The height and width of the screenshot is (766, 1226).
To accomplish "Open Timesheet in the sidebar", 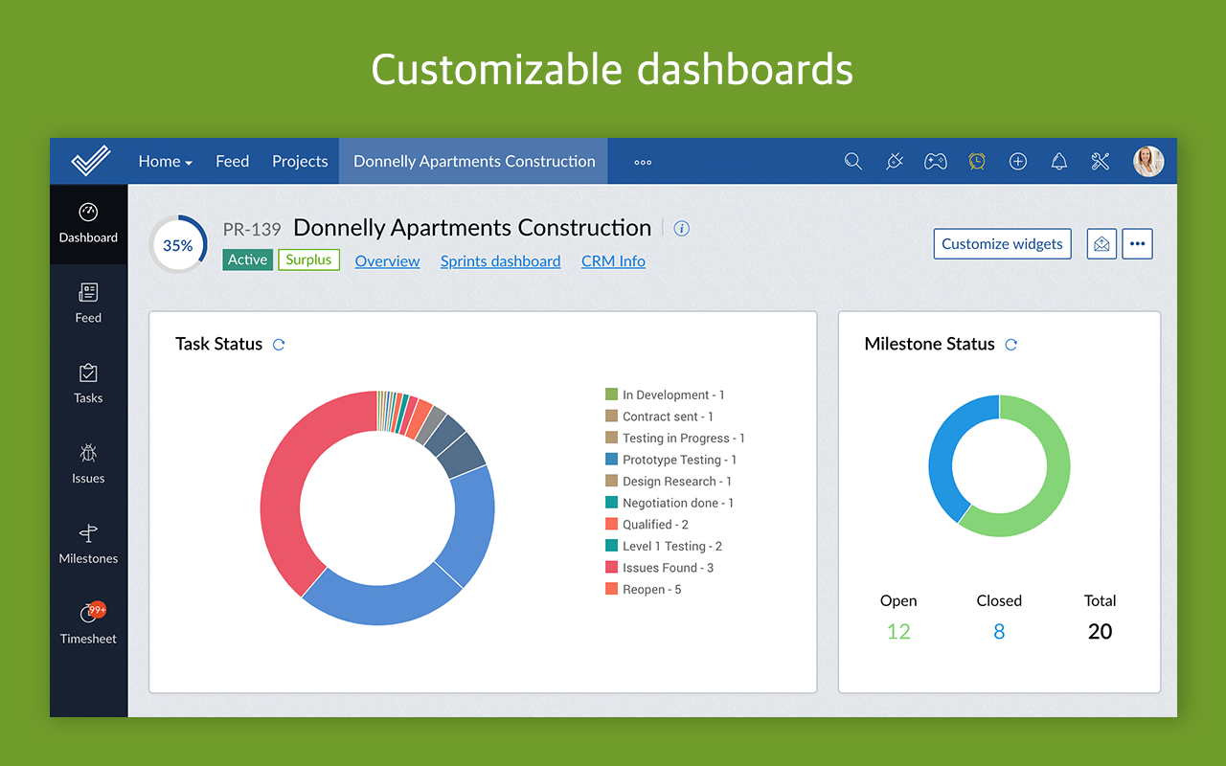I will point(88,623).
